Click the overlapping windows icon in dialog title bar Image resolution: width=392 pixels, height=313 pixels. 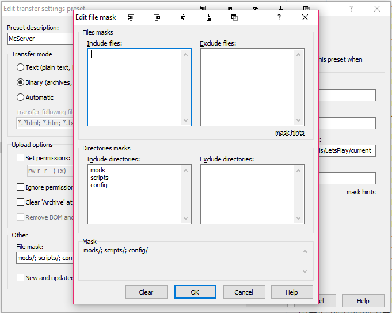coord(234,18)
